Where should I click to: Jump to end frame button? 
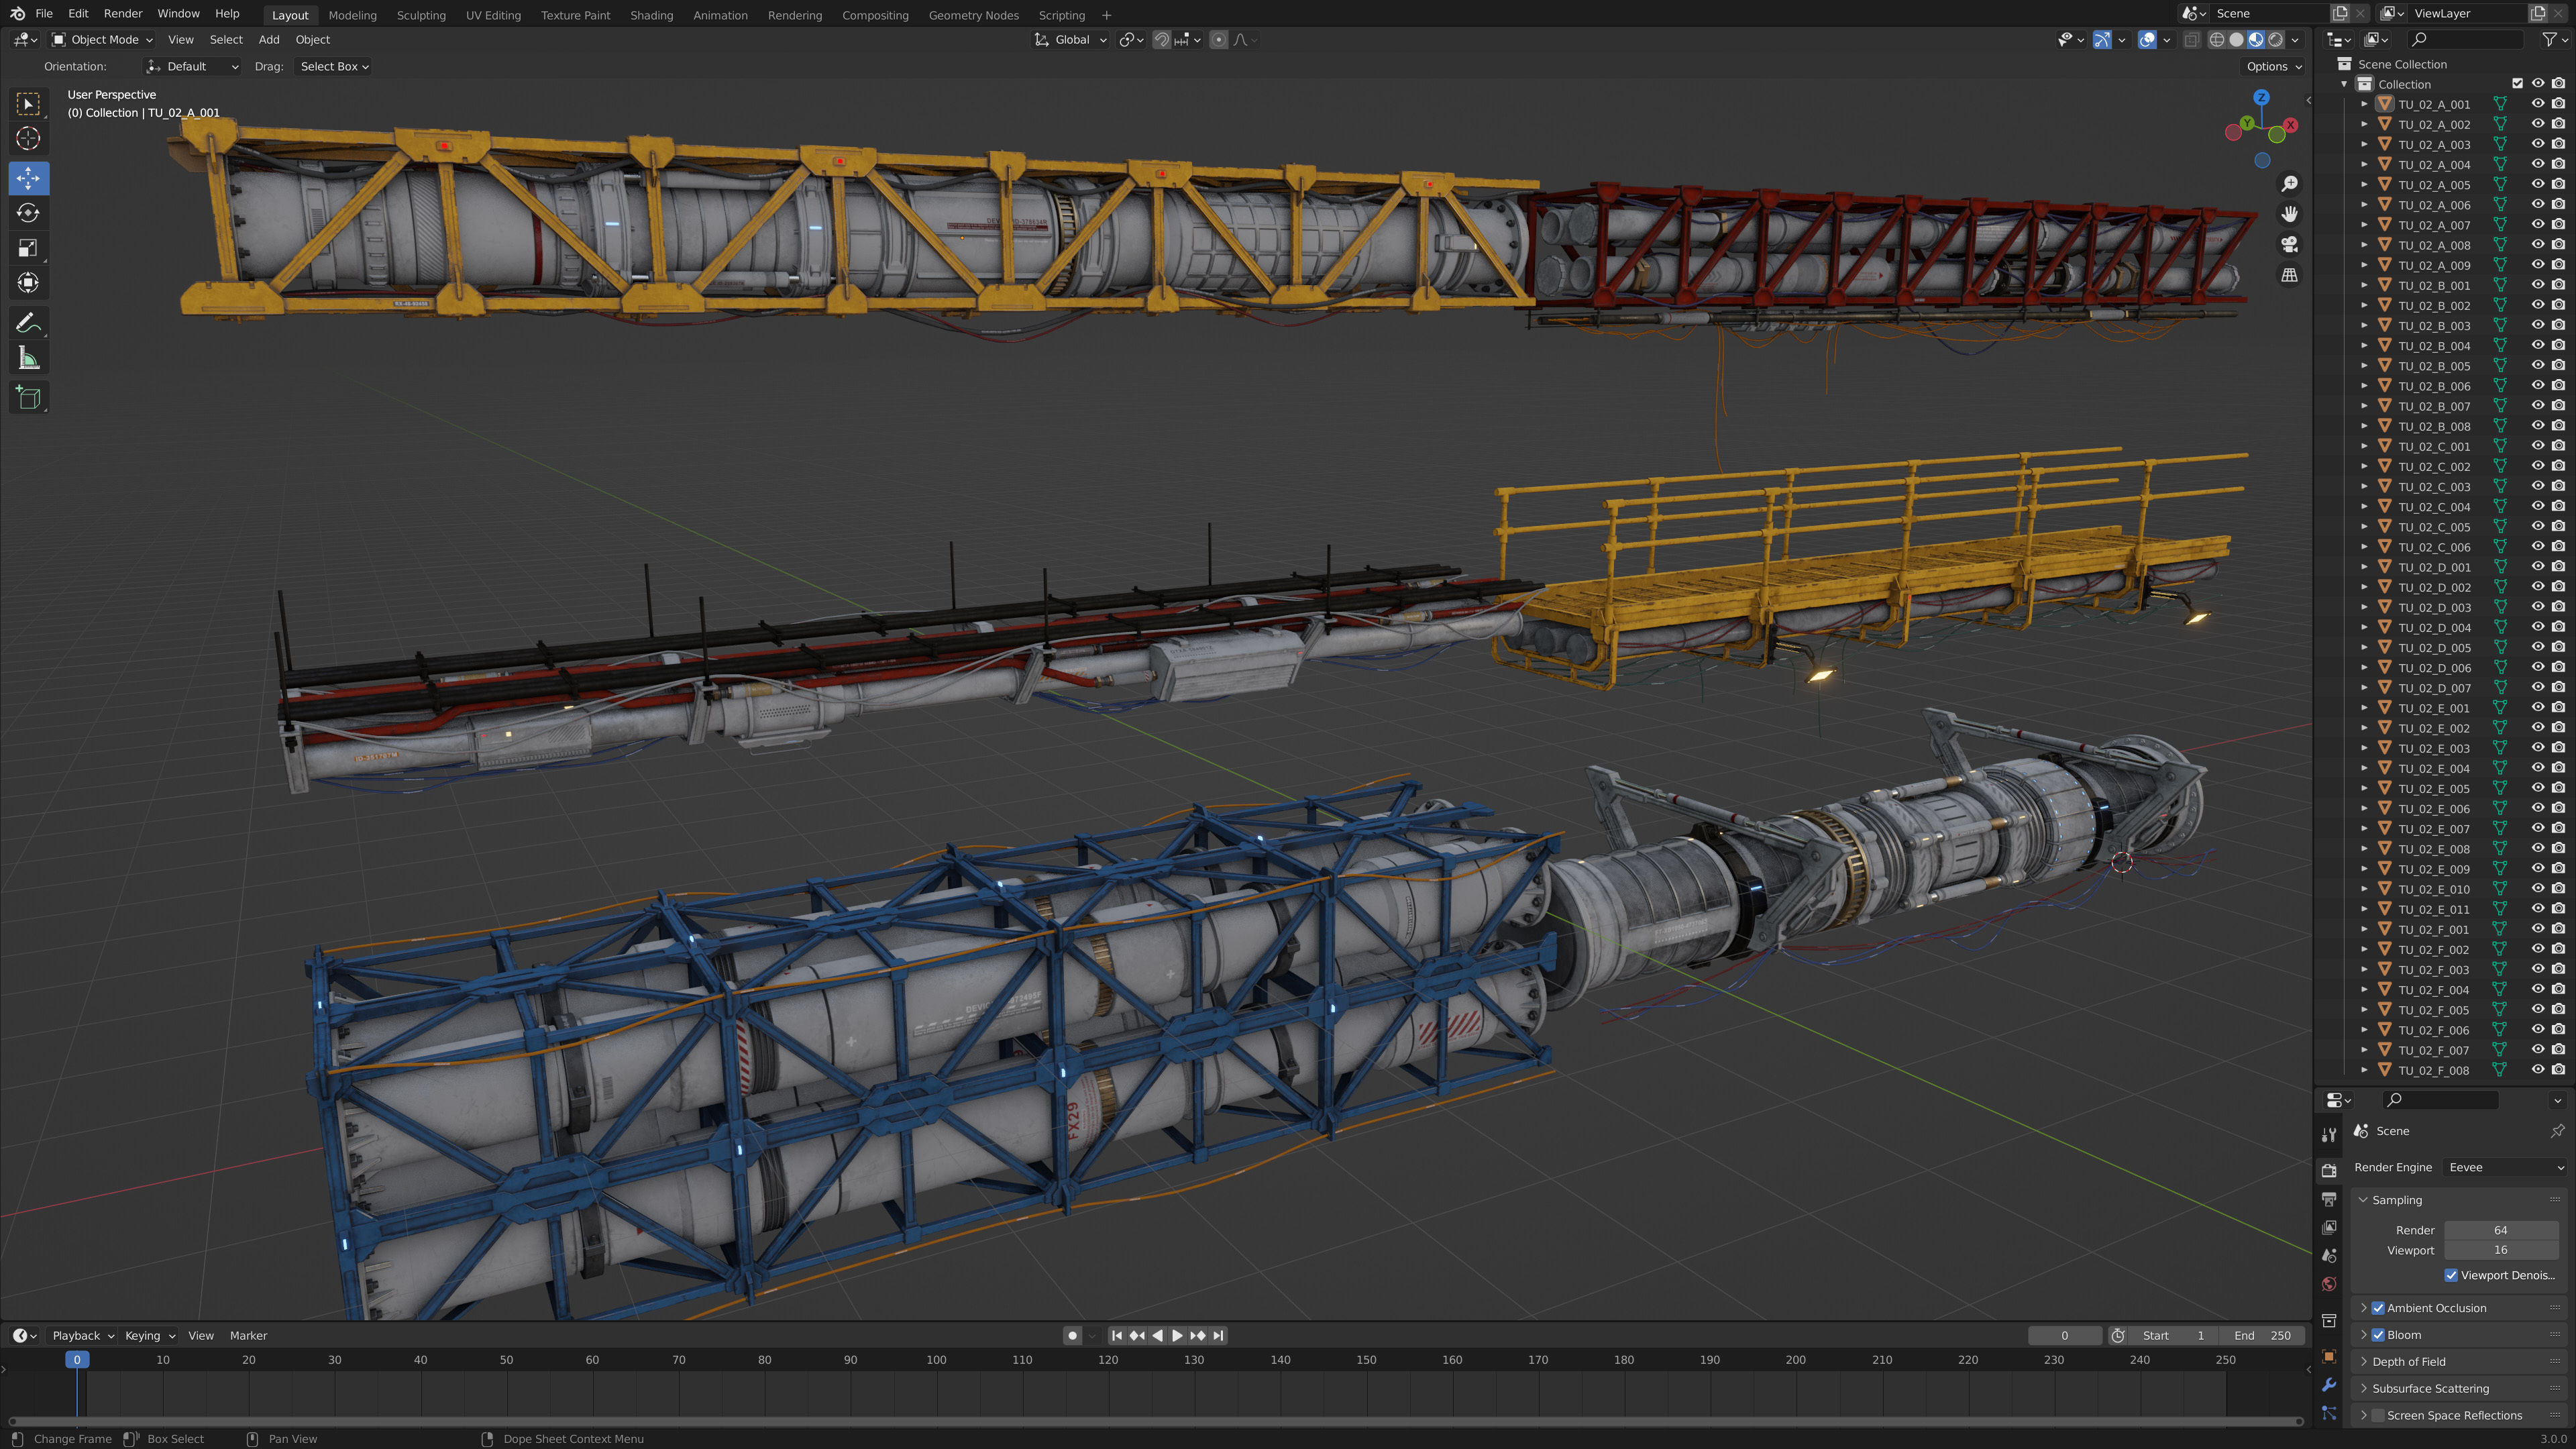[x=1218, y=1336]
